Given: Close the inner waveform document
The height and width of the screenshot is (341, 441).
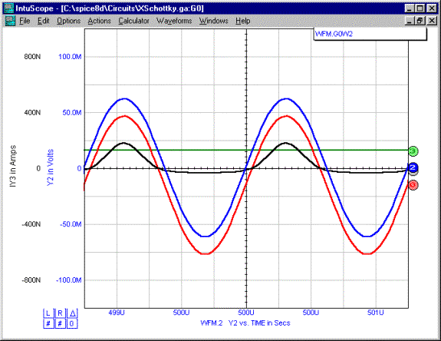Looking at the screenshot, I should point(432,21).
